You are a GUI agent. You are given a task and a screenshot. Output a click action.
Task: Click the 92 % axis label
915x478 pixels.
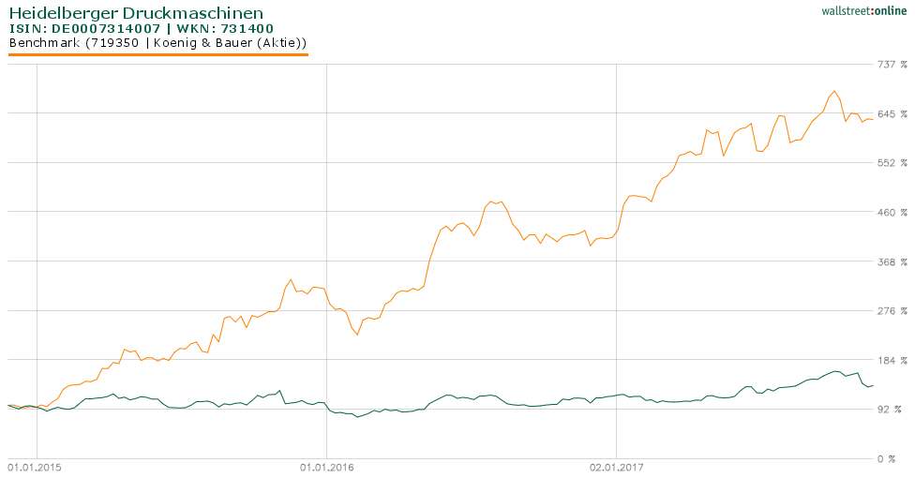[x=893, y=410]
